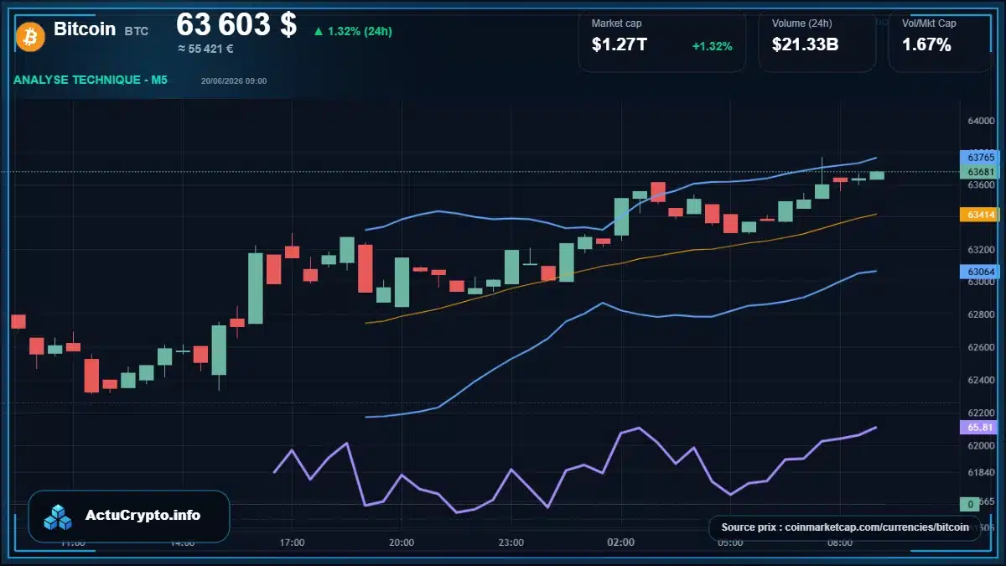Screen dimensions: 1006x566
Task: Click the 63681 current price tag
Action: (x=980, y=172)
